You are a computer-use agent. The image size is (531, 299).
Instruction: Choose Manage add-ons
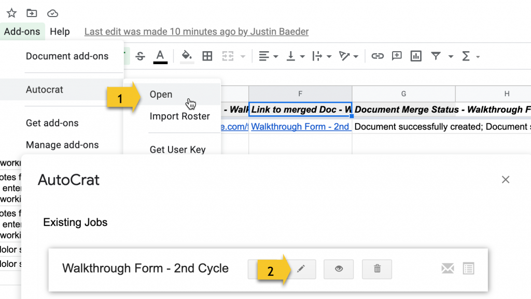62,145
